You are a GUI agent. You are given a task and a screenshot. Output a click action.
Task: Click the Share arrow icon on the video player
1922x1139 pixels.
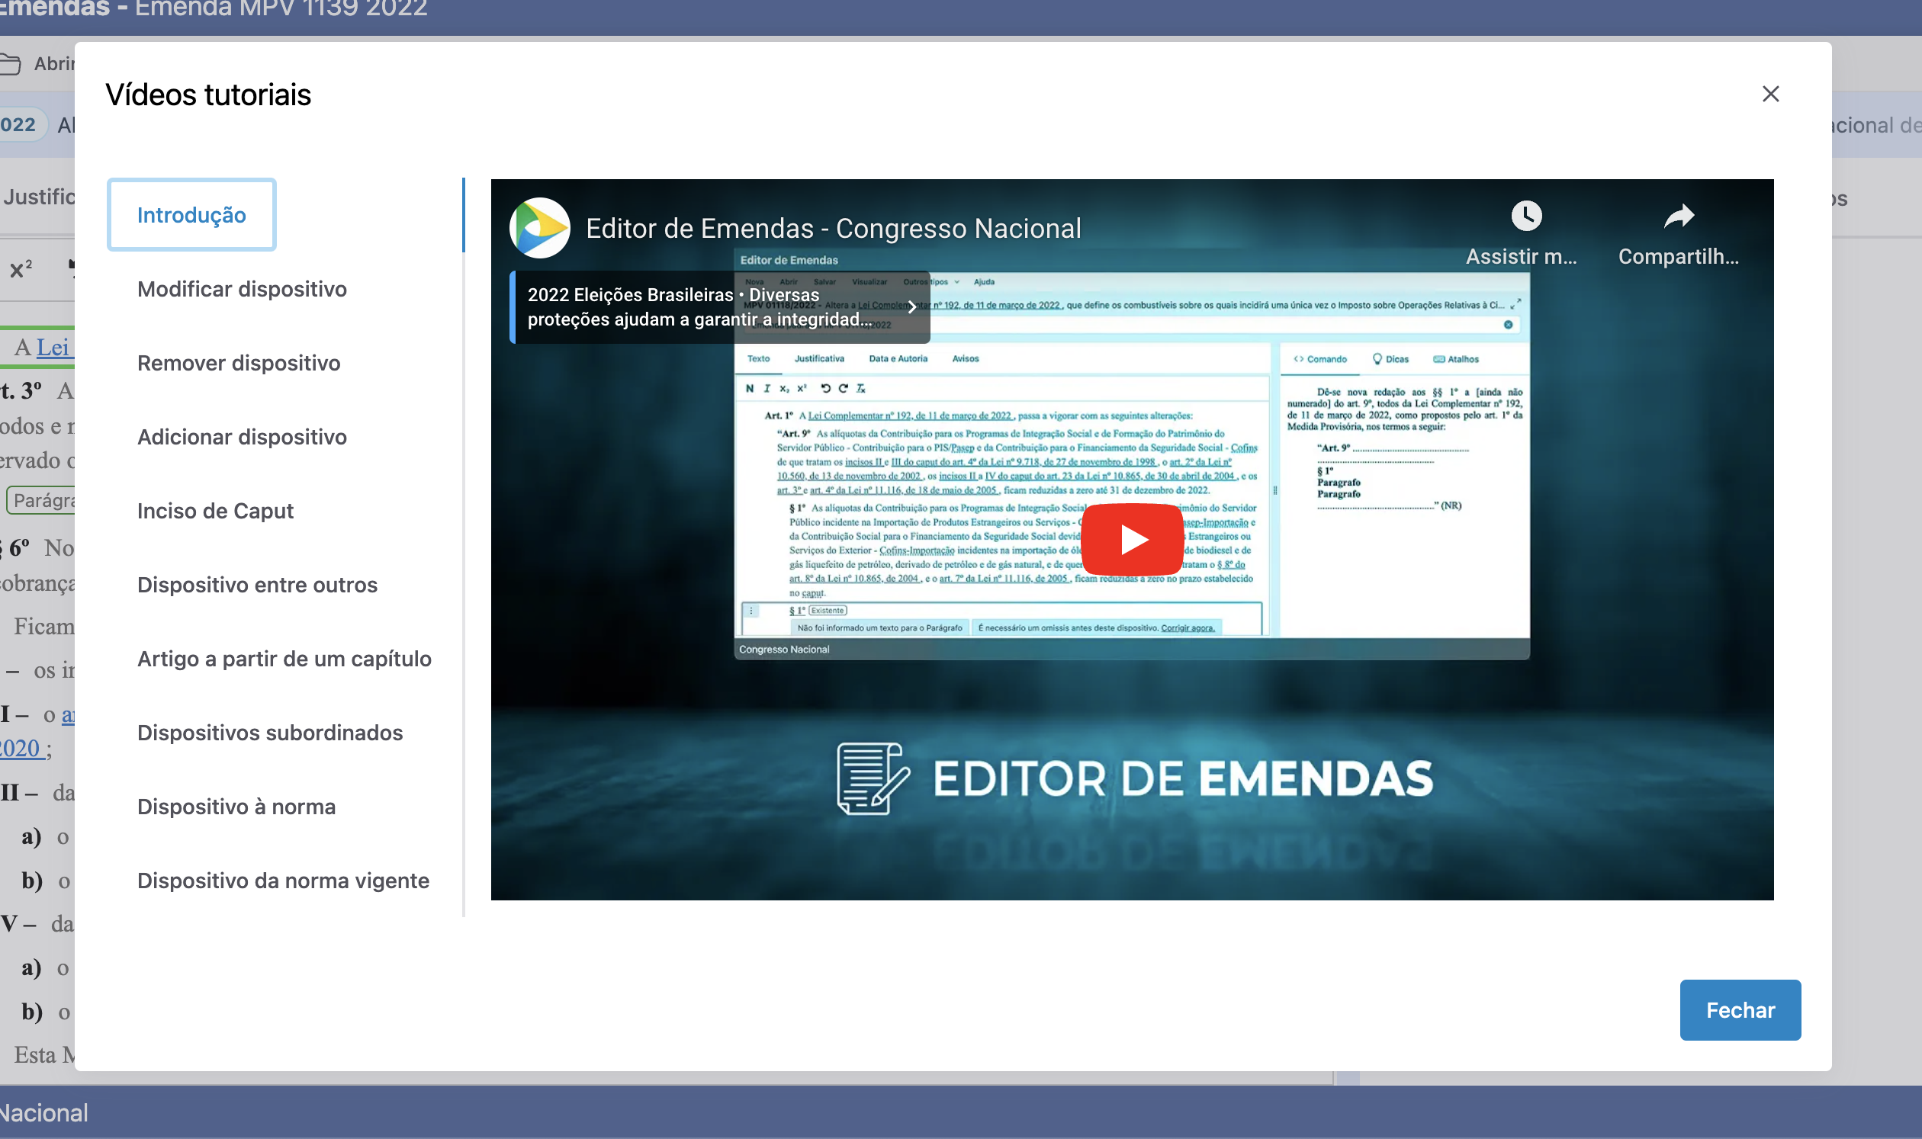1679,217
